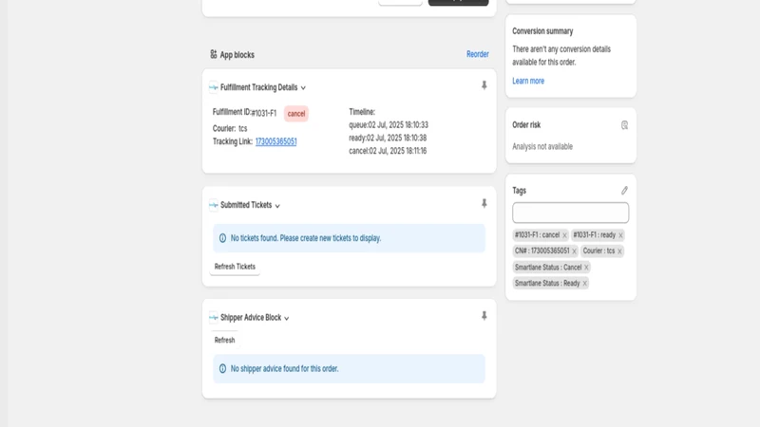Remove the Smartlane Status : Ready tag
The width and height of the screenshot is (760, 427).
pyautogui.click(x=584, y=283)
